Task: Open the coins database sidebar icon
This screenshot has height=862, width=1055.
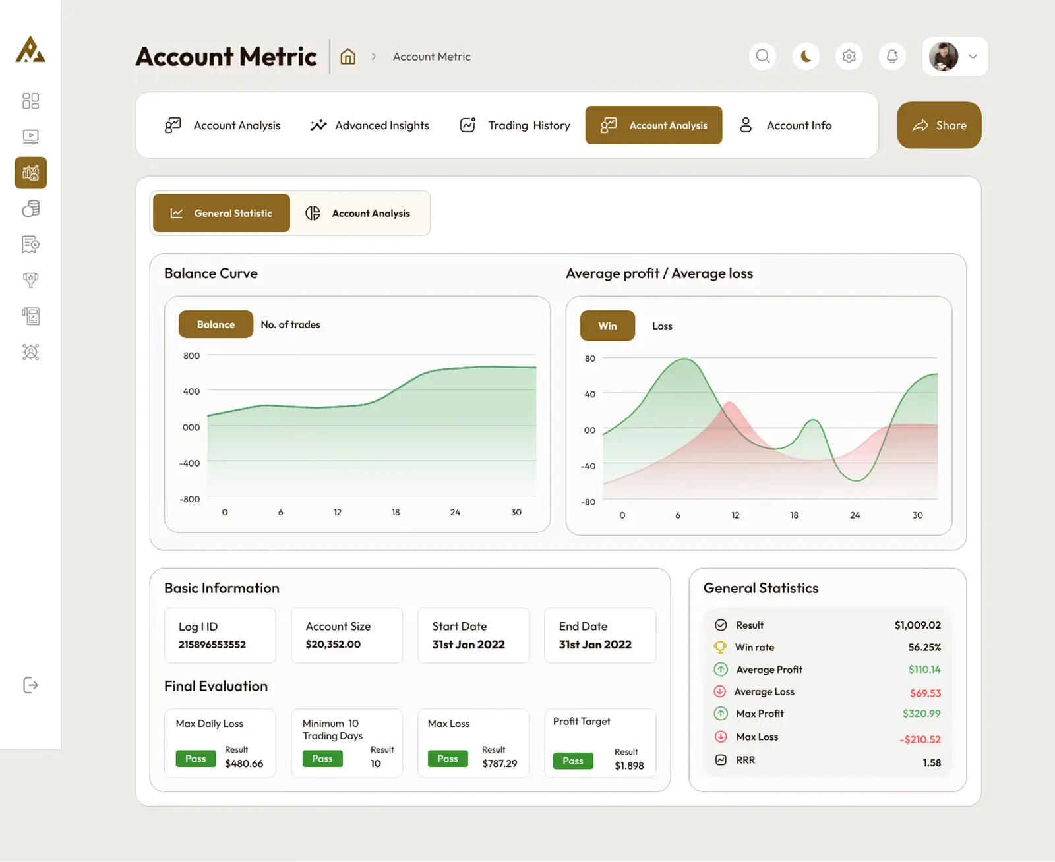Action: pos(30,209)
